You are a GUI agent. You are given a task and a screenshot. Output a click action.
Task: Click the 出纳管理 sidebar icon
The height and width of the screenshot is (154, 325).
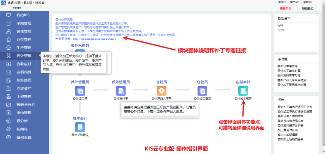[8, 113]
